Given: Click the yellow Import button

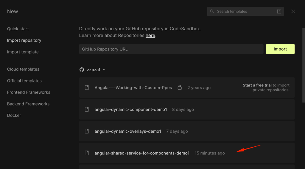Looking at the screenshot, I should click(280, 49).
